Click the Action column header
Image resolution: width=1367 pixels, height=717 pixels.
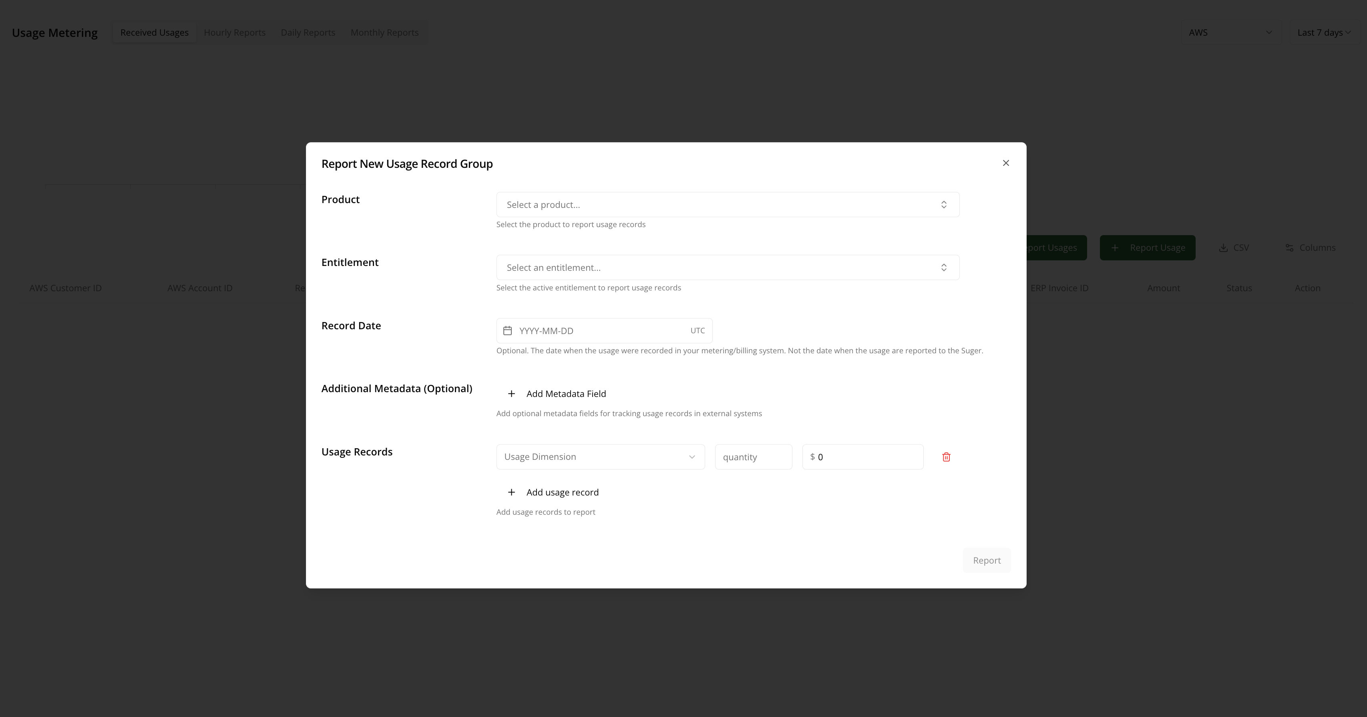click(1307, 288)
